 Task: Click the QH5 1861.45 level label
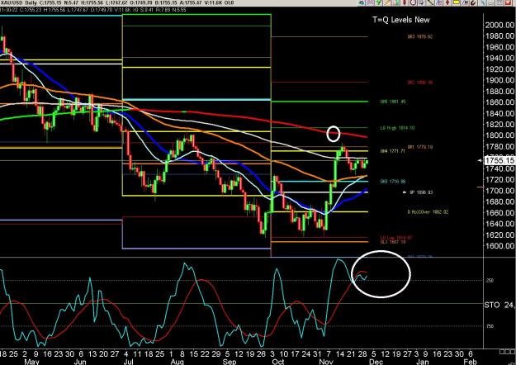tap(393, 102)
